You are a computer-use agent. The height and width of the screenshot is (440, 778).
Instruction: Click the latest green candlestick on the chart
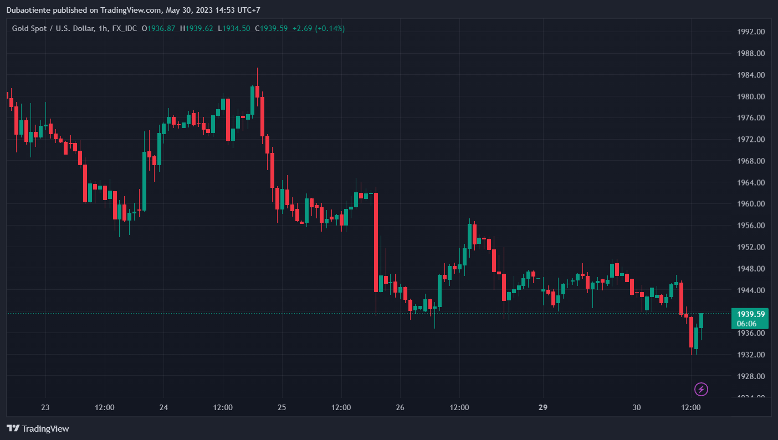click(x=701, y=320)
